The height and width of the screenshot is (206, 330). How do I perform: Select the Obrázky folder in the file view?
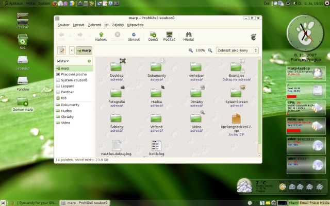click(196, 93)
